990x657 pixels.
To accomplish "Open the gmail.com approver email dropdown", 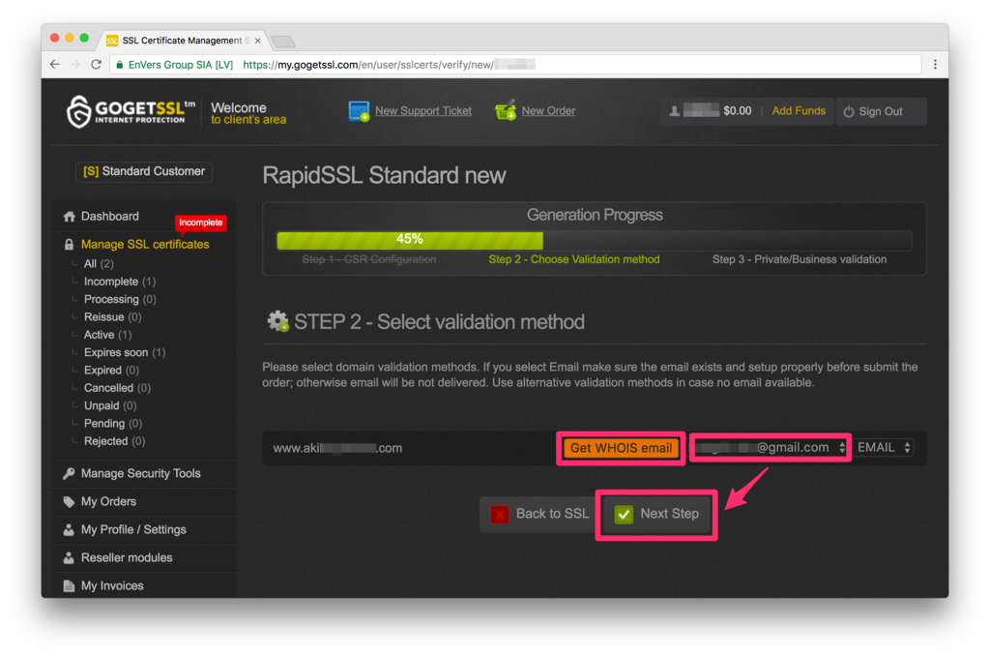I will tap(771, 448).
